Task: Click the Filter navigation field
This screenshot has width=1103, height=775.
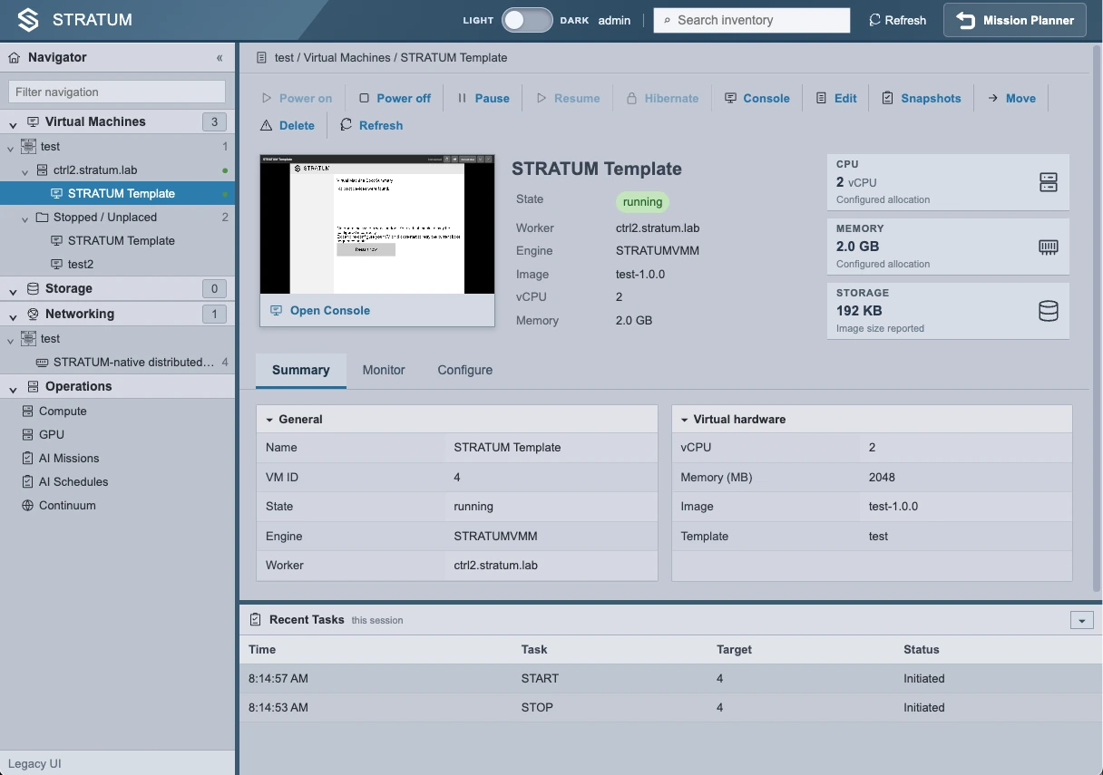Action: pos(117,92)
